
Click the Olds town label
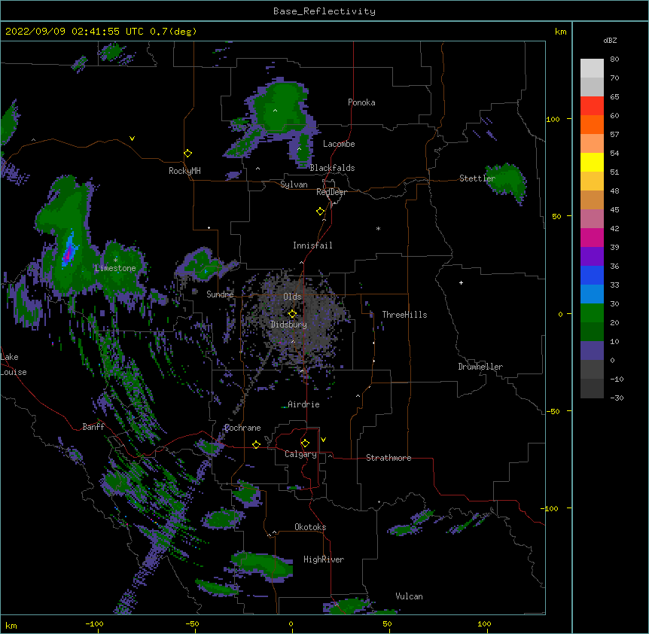[x=292, y=297]
